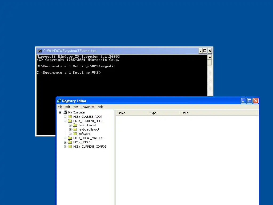Open the Help menu in Registry Editor
Viewport: 273px width, 205px height.
(100, 107)
